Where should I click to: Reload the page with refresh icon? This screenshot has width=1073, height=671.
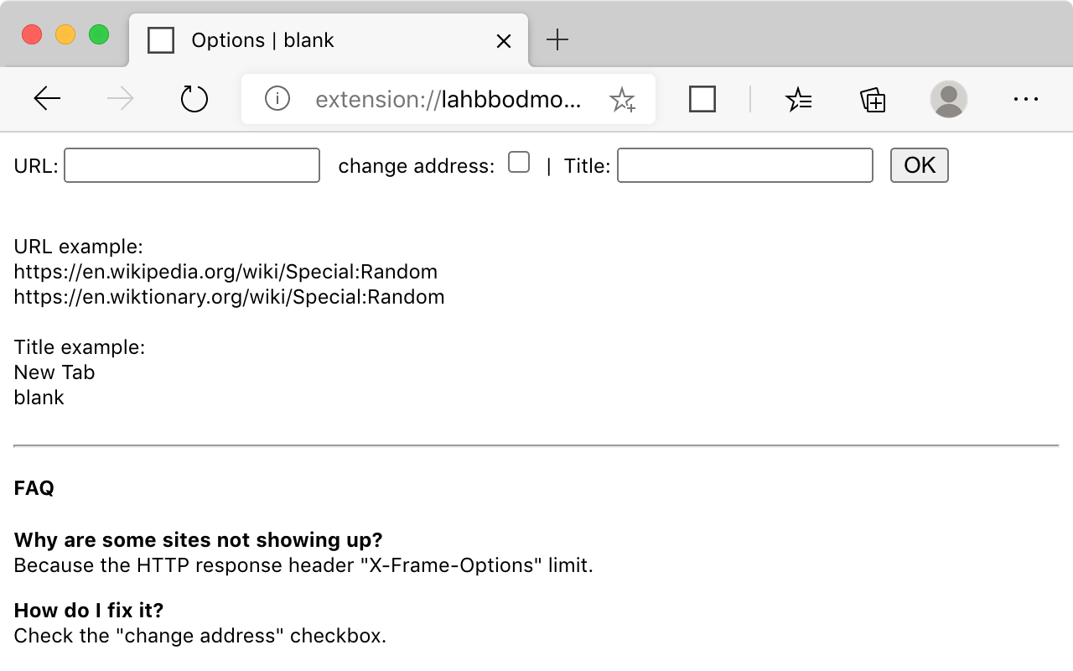click(194, 99)
